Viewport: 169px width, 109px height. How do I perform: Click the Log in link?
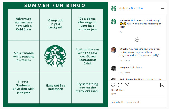pyautogui.click(x=114, y=102)
